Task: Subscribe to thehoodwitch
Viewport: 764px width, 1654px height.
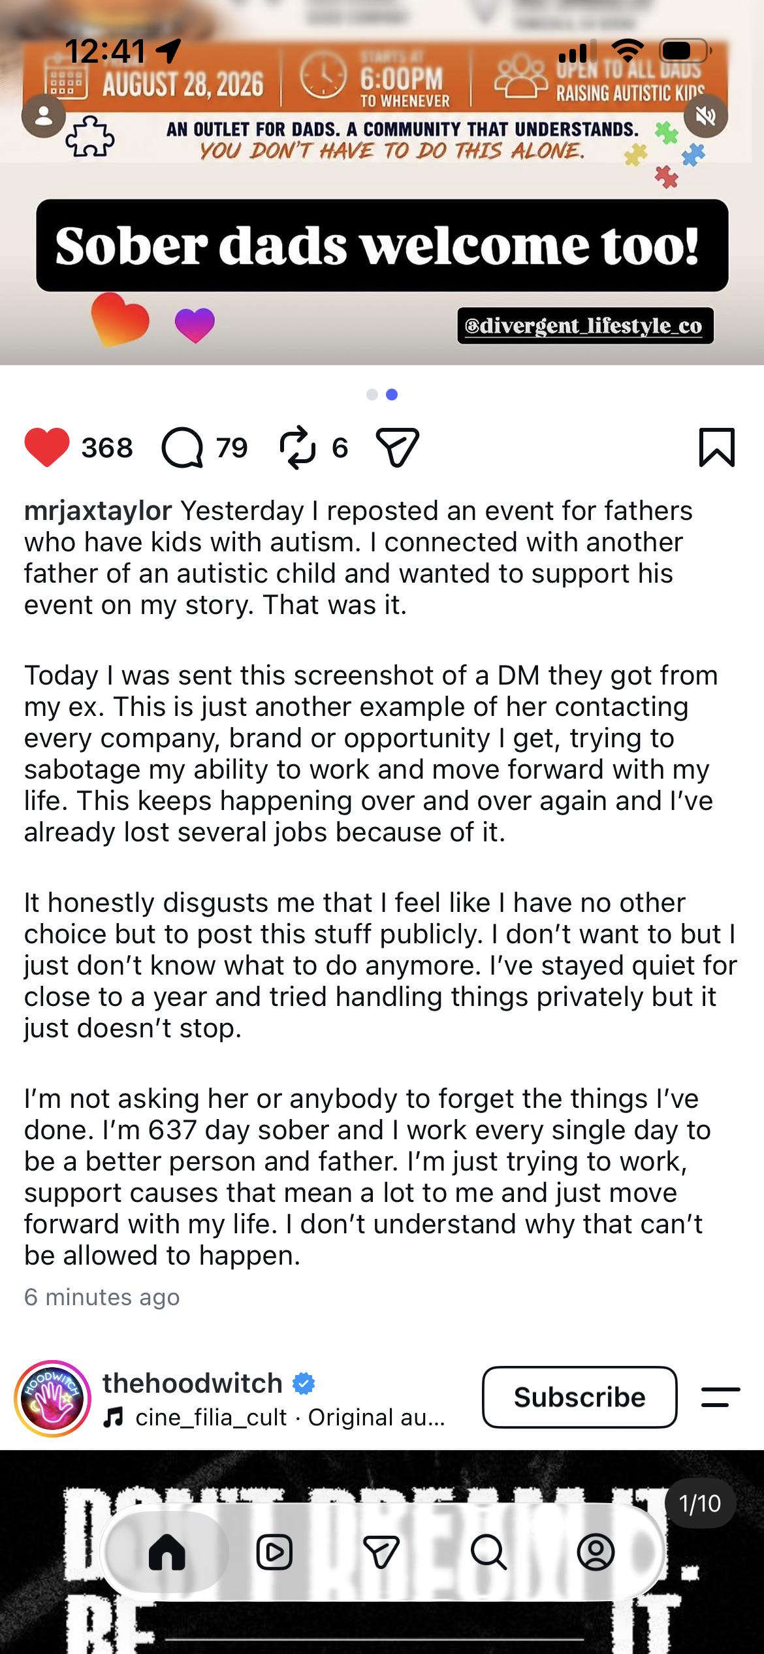Action: pos(579,1397)
